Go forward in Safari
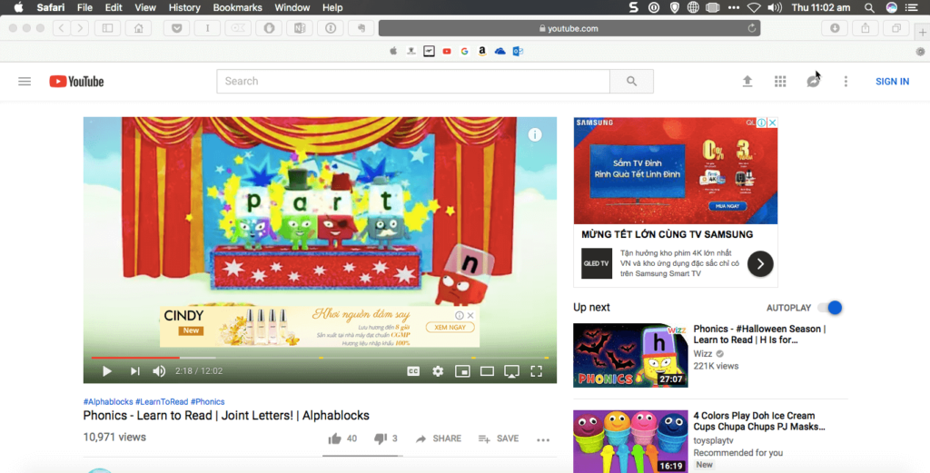This screenshot has height=473, width=930. (80, 28)
